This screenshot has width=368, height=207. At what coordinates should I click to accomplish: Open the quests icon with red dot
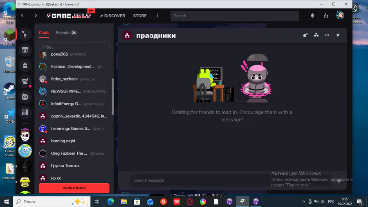pos(25,81)
